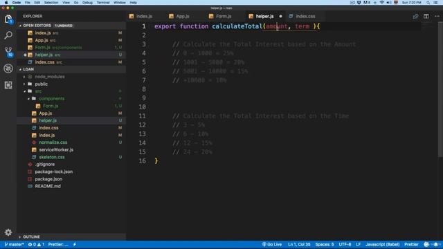Open .gitignore in the file tree
This screenshot has height=249, width=443.
pyautogui.click(x=71, y=165)
